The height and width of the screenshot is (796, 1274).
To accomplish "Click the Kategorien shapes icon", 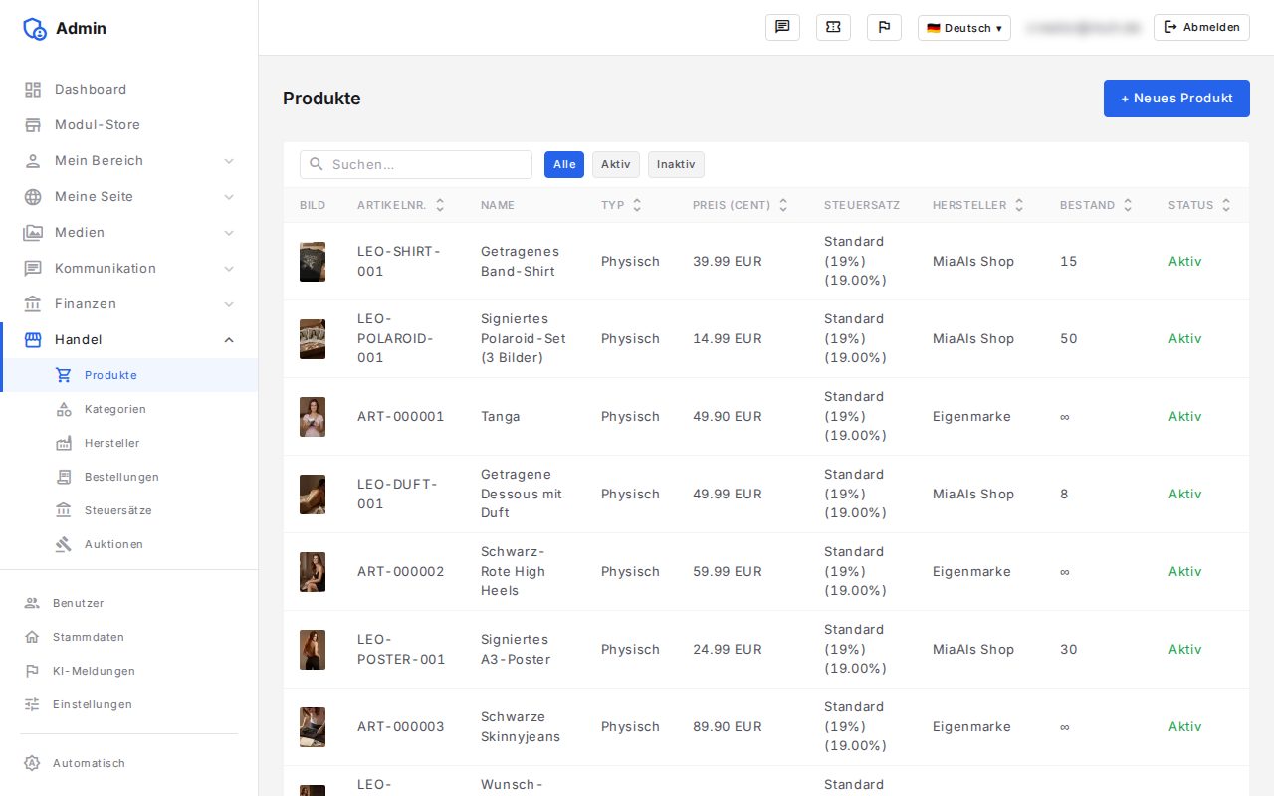I will (x=64, y=409).
